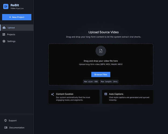This screenshot has height=134, width=168.
Task: Click the Auto Captions card title
Action: (116, 94)
